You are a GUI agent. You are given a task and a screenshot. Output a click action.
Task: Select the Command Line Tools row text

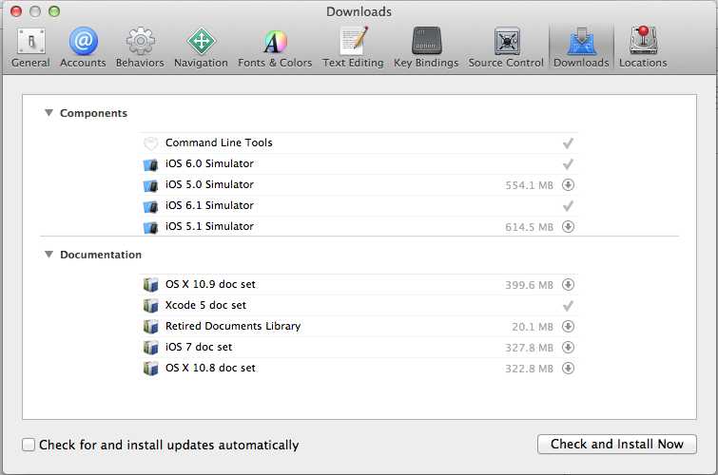coord(219,142)
